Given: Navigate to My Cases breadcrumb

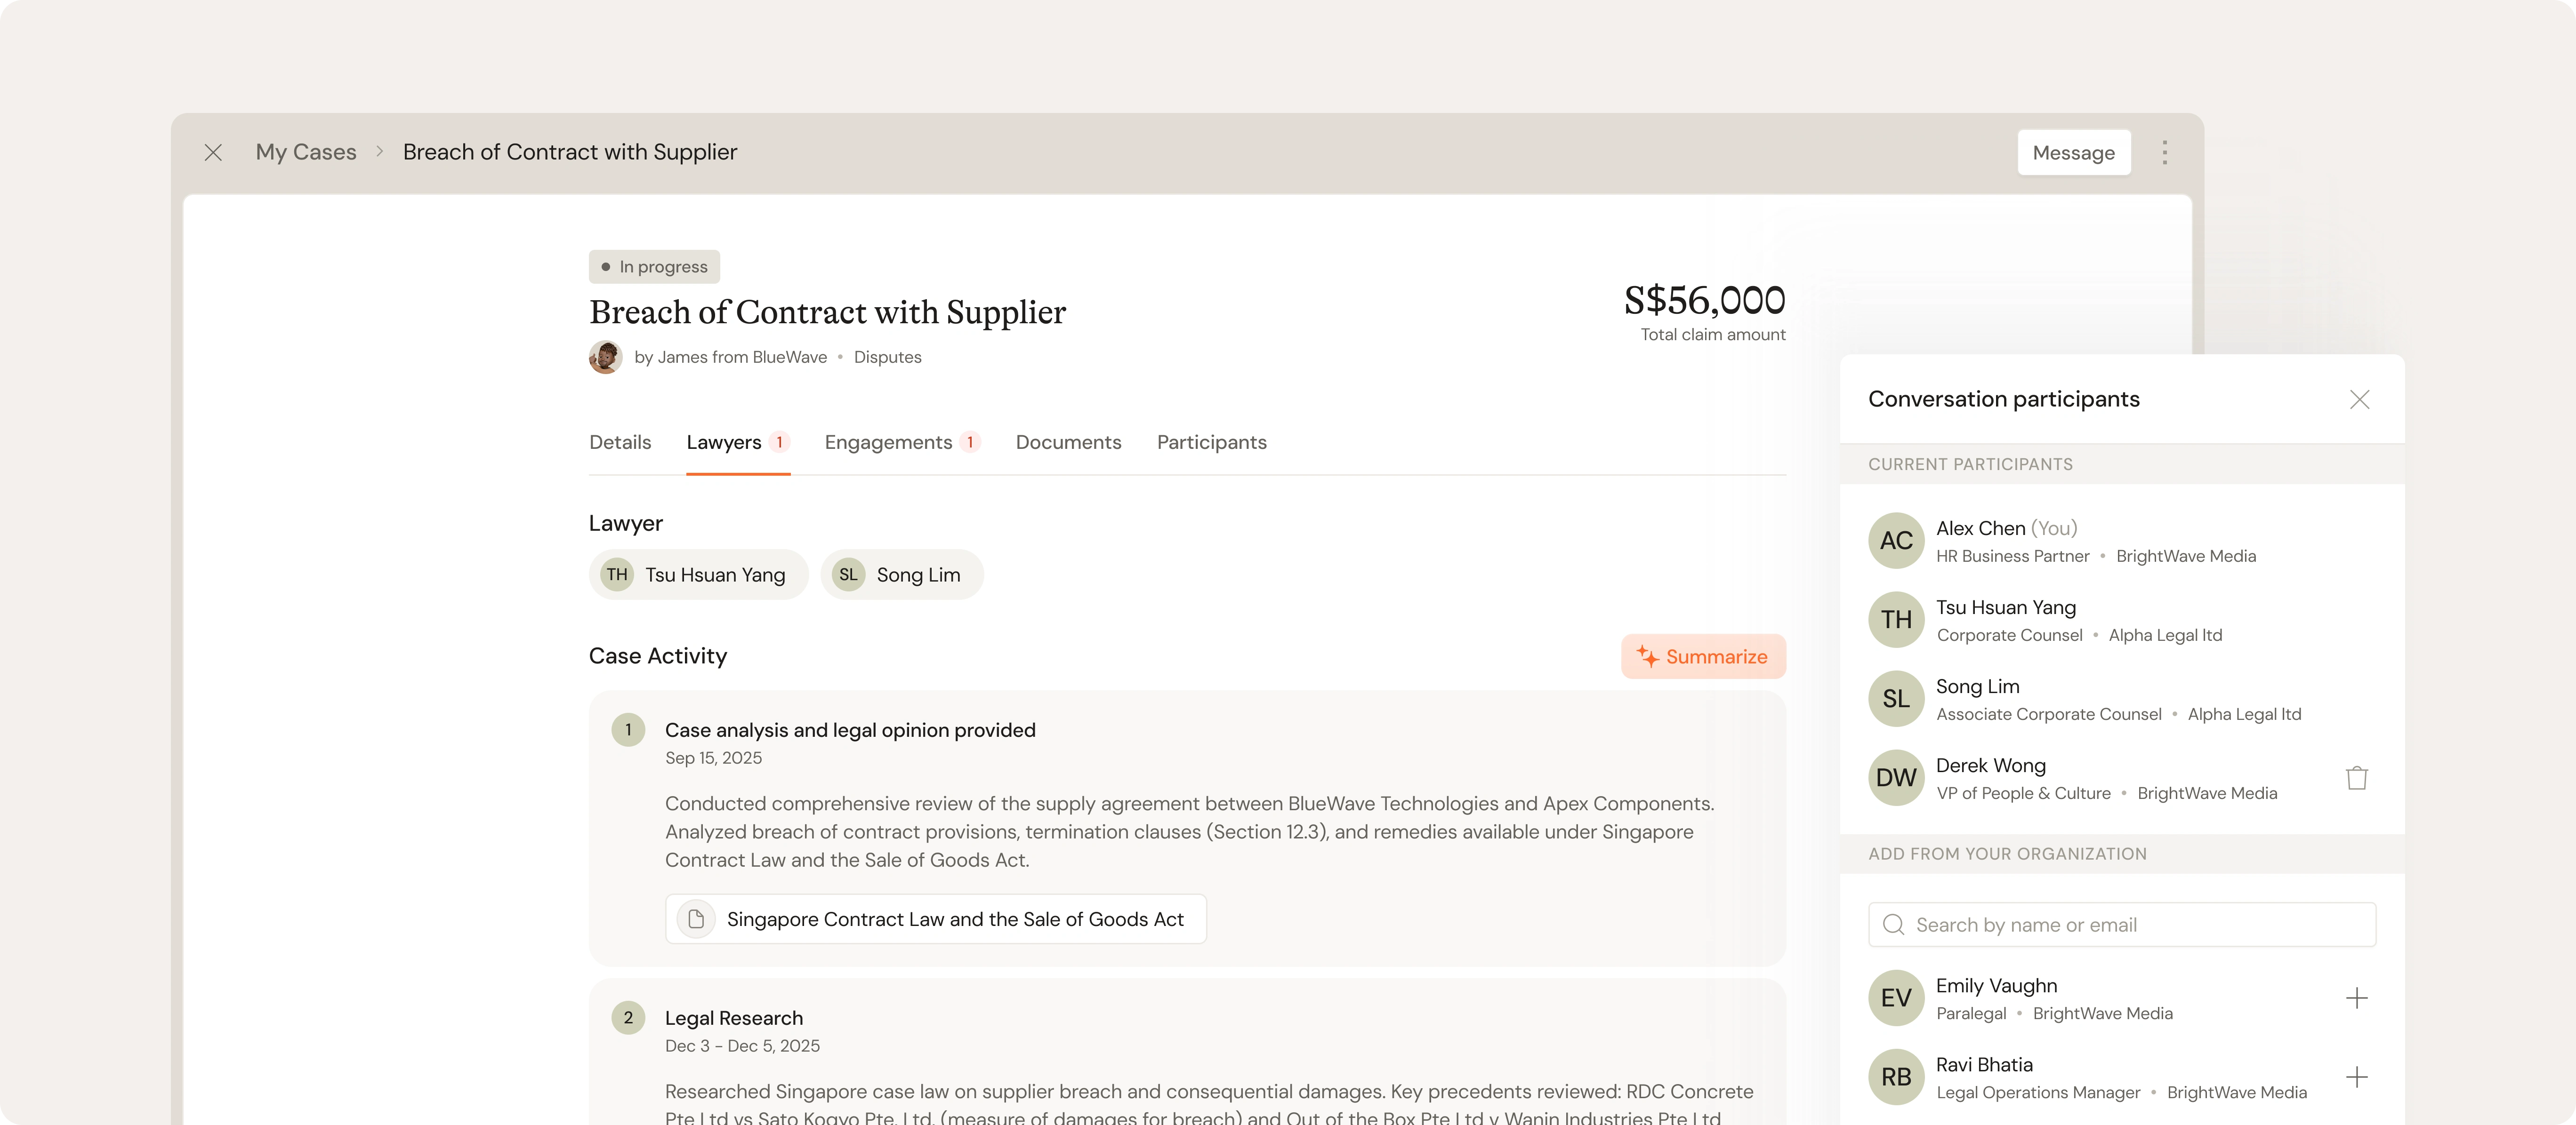Looking at the screenshot, I should (306, 152).
